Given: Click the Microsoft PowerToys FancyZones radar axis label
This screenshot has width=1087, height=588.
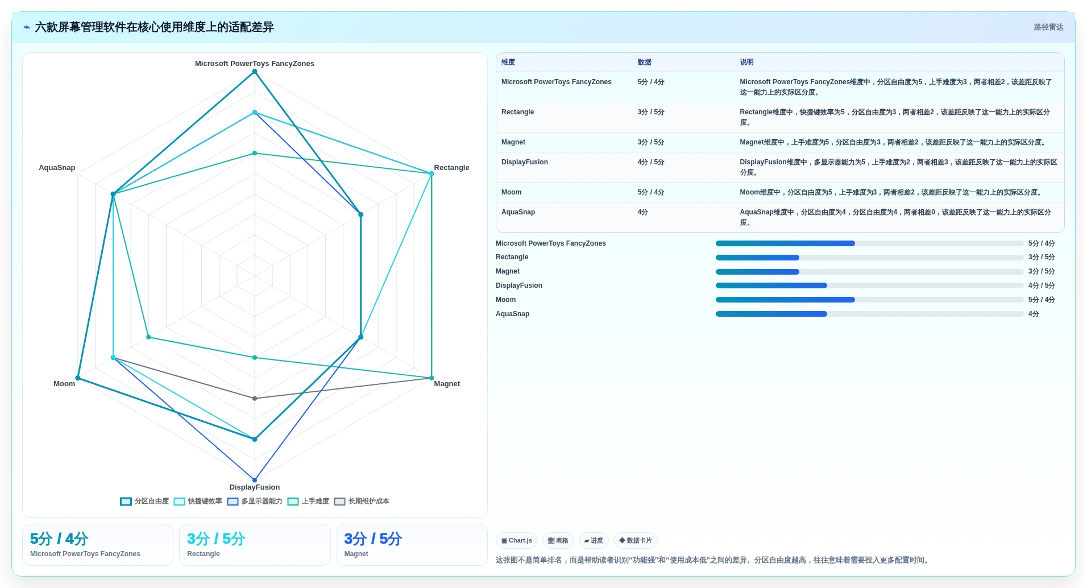Looking at the screenshot, I should (255, 64).
